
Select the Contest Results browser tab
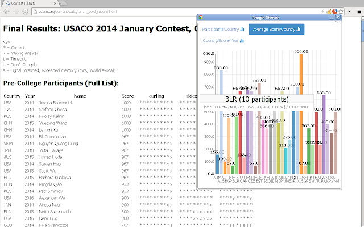pos(30,3)
